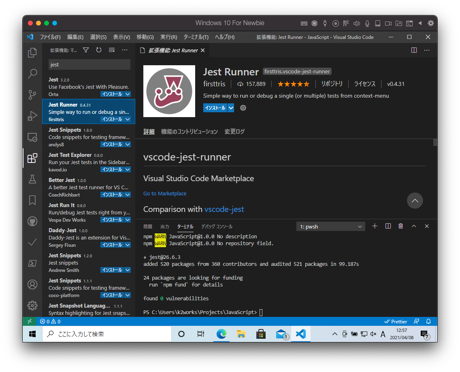Switch to the 変更ログ tab
The width and height of the screenshot is (460, 372).
(x=234, y=132)
